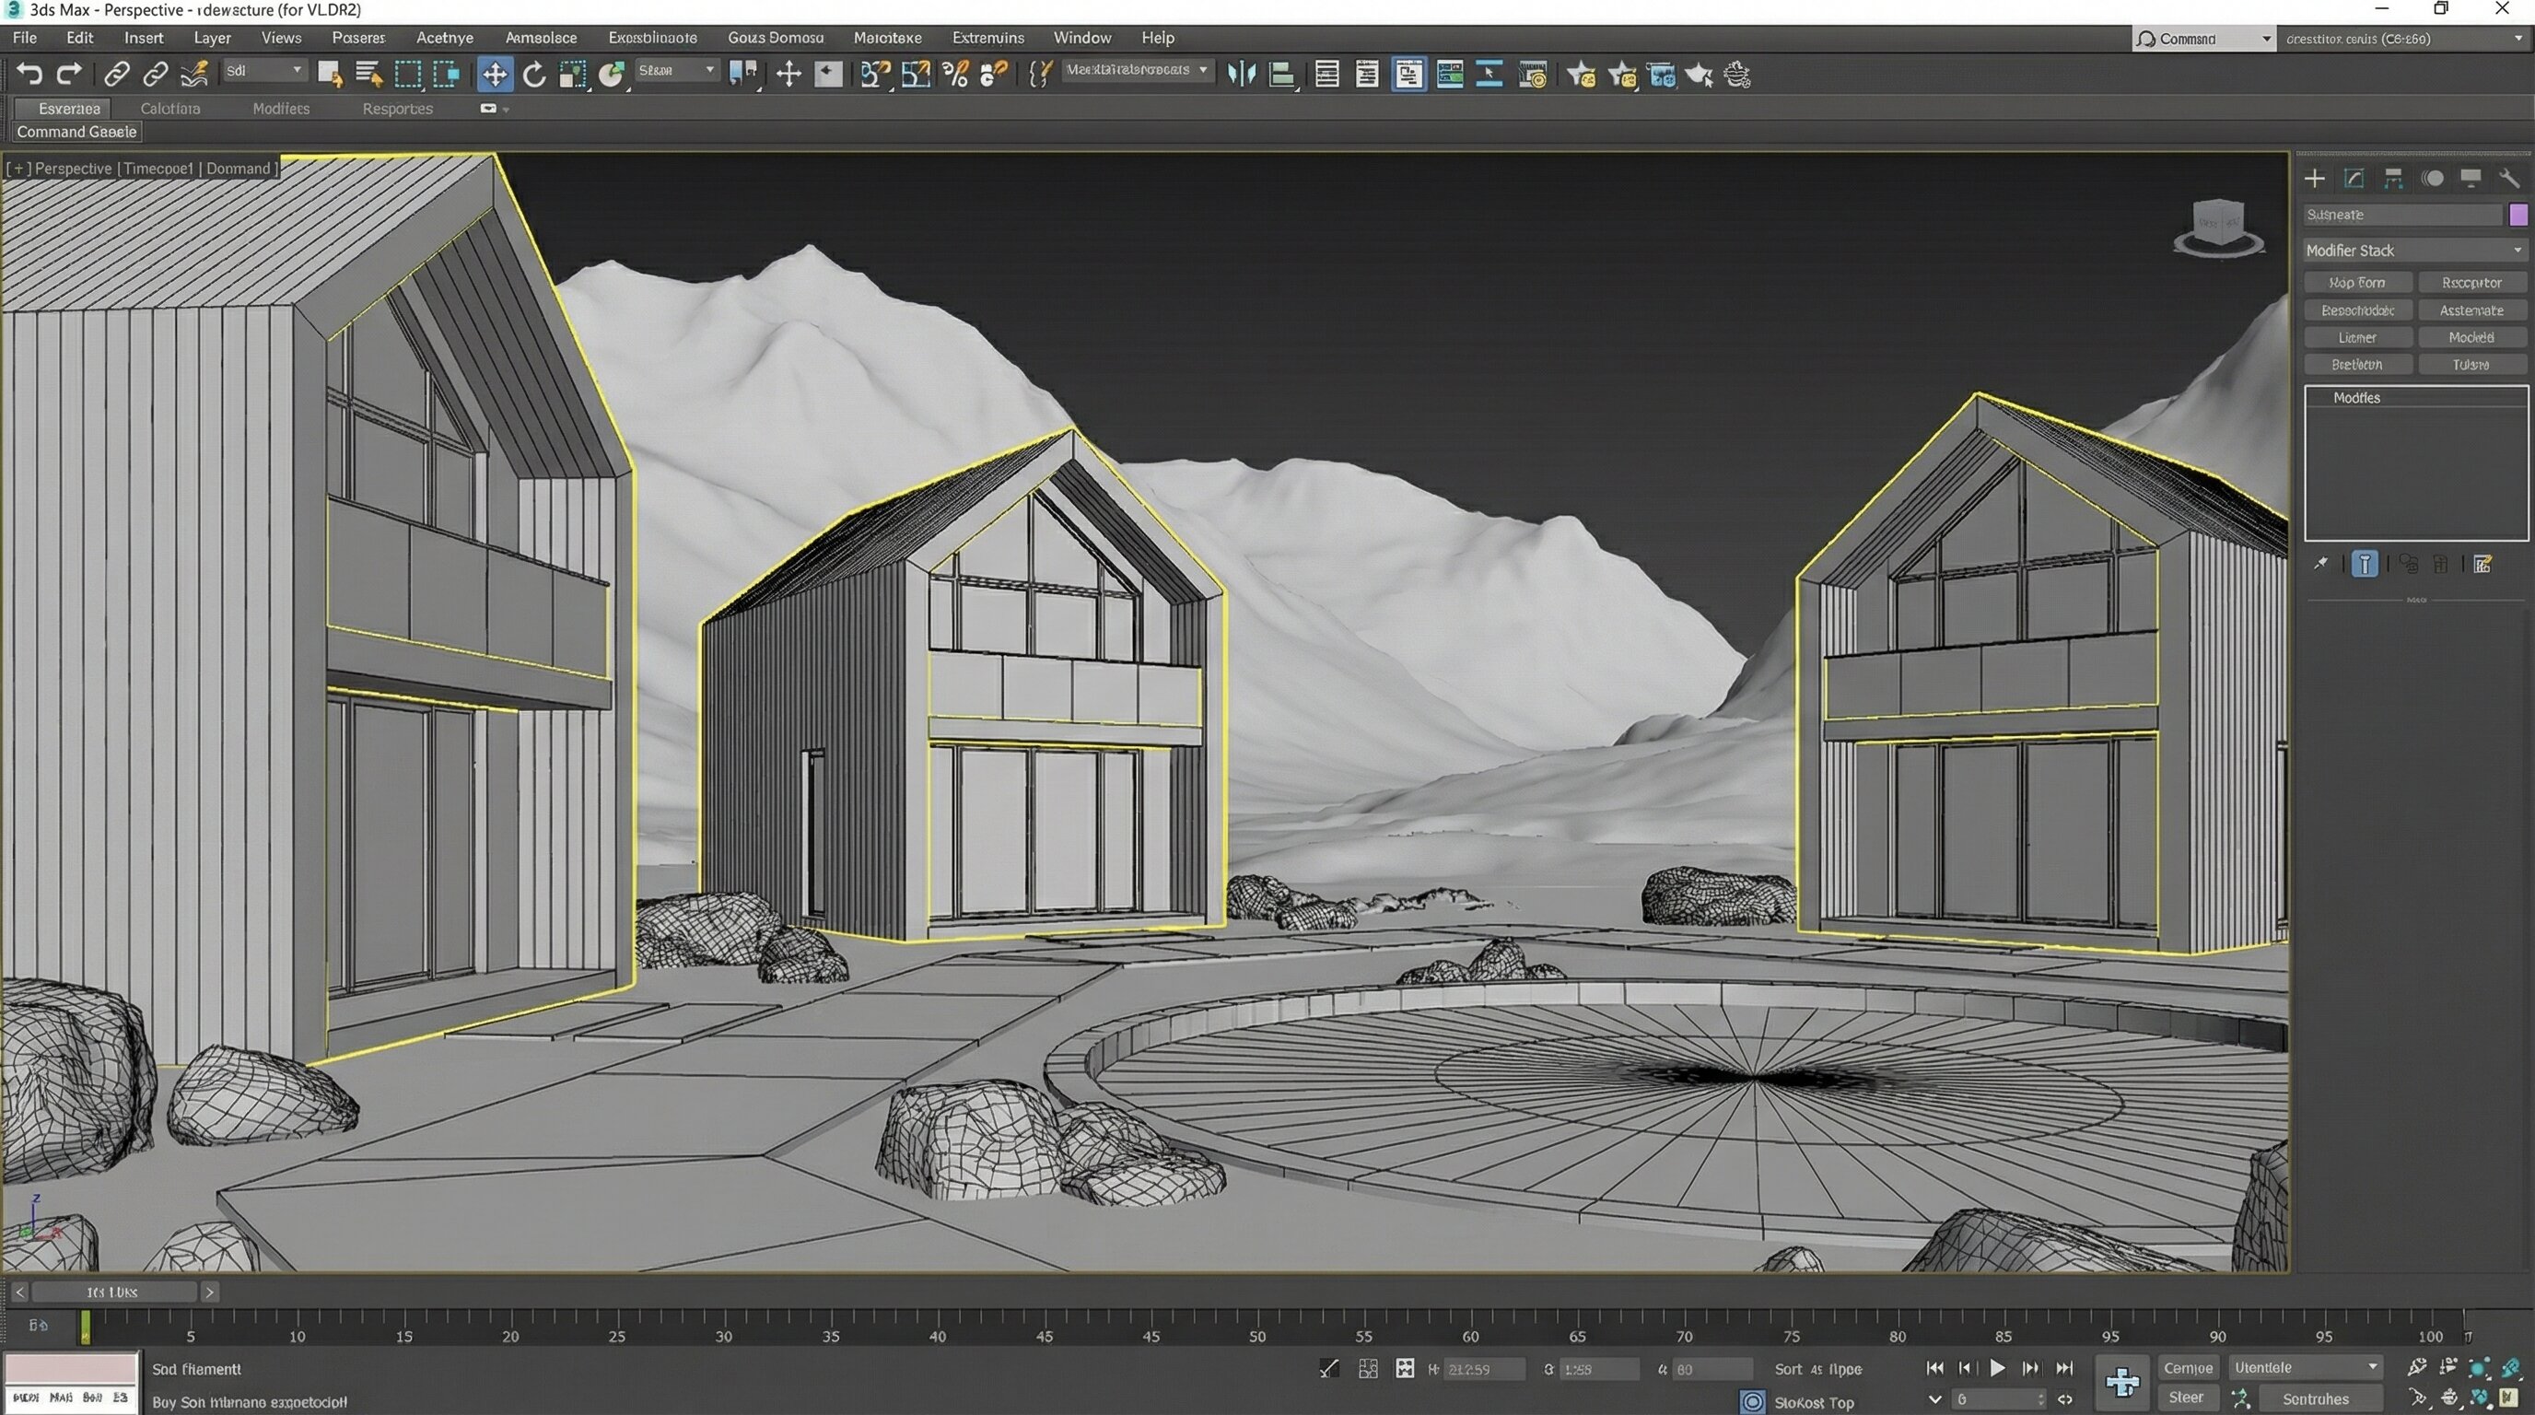Open the Modifier Stack dropdown

[x=2414, y=250]
